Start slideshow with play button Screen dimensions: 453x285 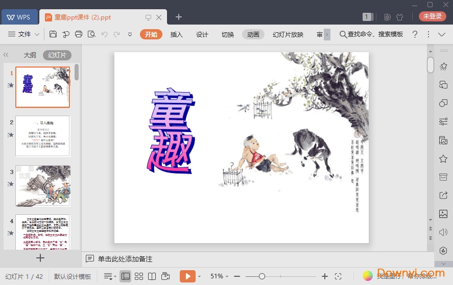point(187,276)
